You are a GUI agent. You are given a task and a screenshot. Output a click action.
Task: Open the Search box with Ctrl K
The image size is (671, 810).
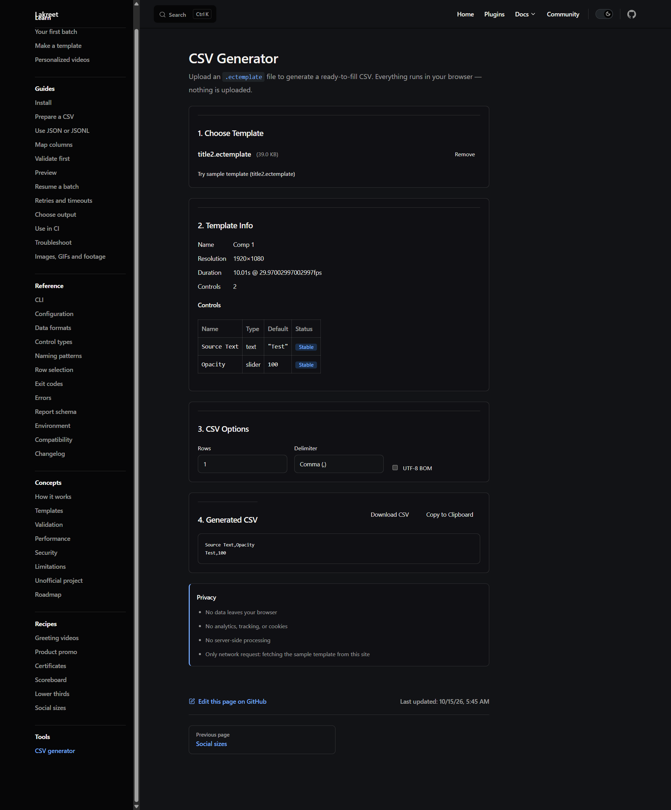[185, 14]
